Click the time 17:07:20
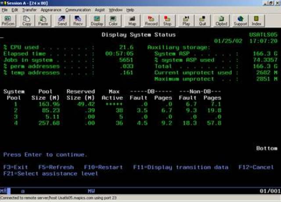Image resolution: width=281 pixels, height=202 pixels. (263, 41)
